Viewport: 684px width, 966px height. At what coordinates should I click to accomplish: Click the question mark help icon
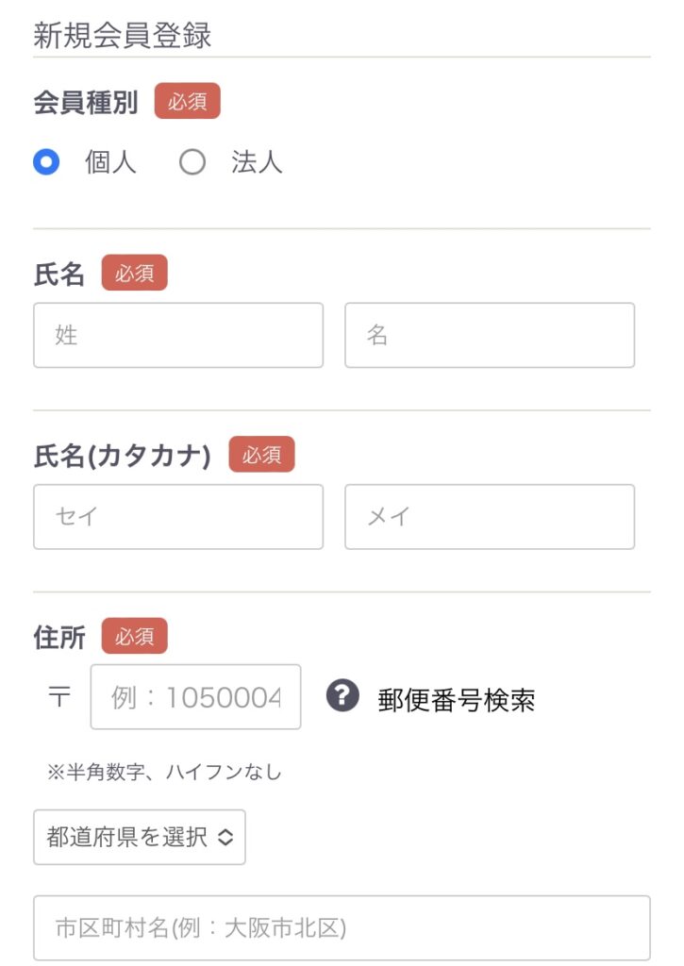[342, 695]
